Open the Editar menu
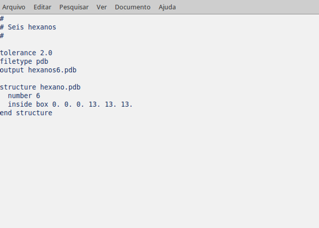Screen dimensions: 319x228 click(x=42, y=7)
